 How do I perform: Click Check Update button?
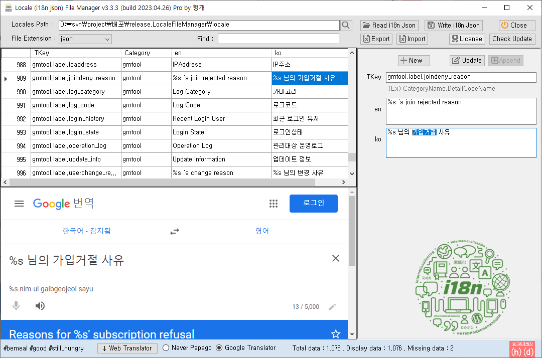click(512, 39)
